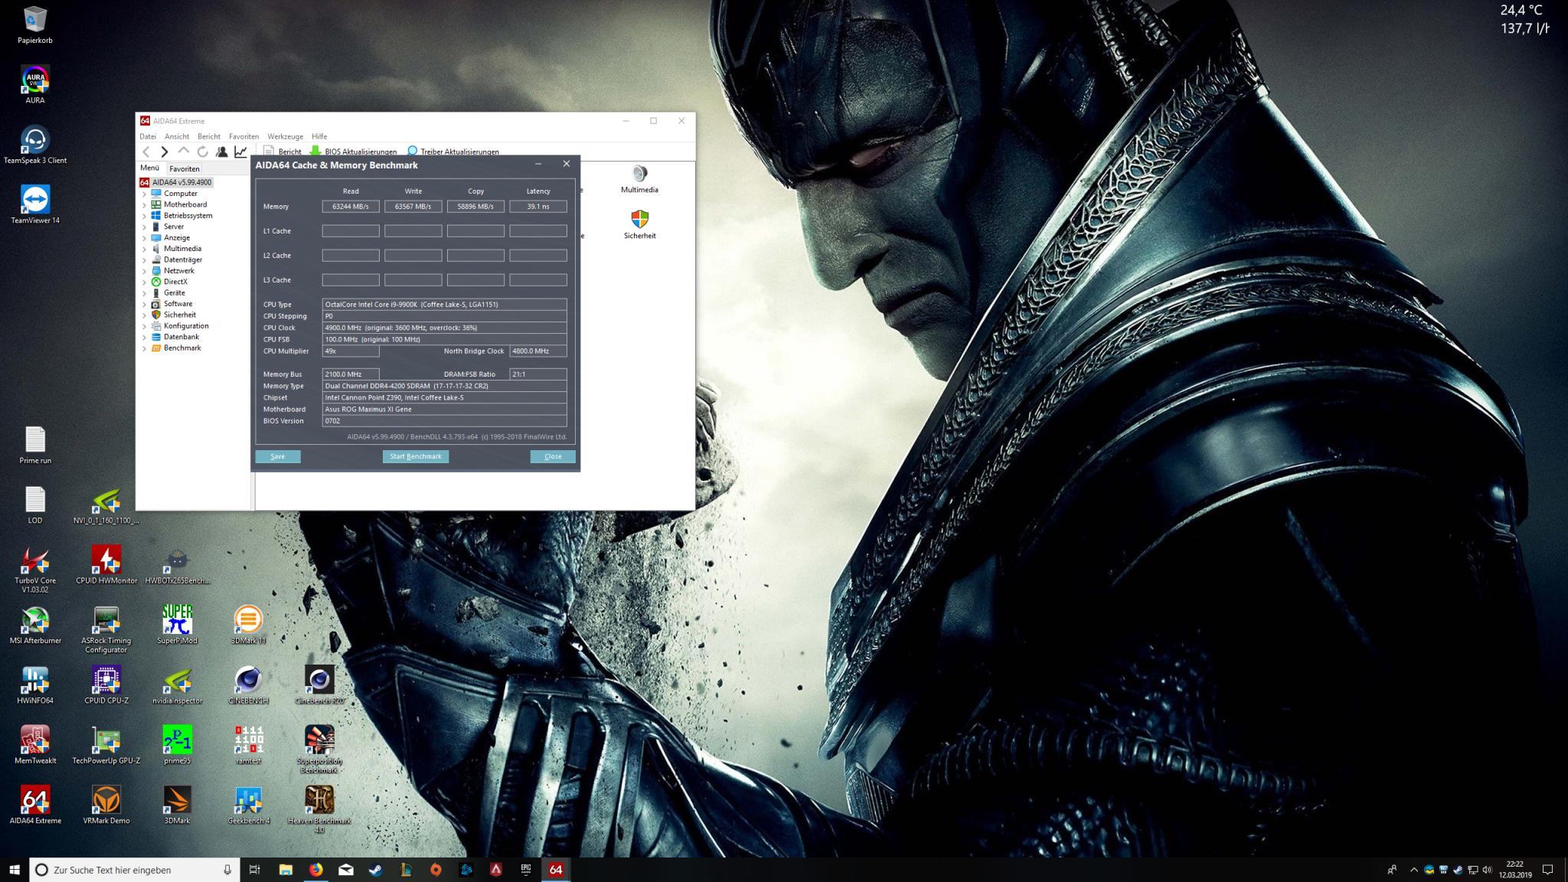This screenshot has height=882, width=1568.
Task: Open Steam from the taskbar
Action: 376,870
